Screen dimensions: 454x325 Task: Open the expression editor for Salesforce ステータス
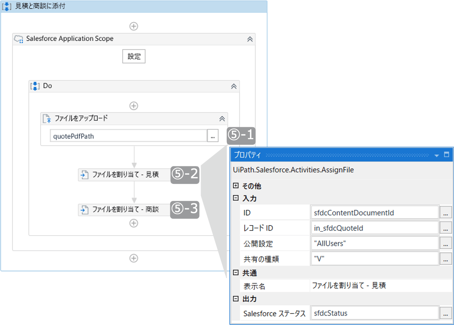coord(446,313)
